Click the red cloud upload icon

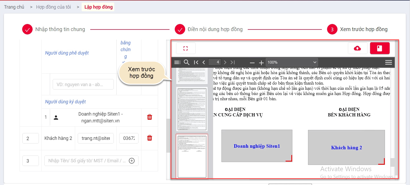(357, 48)
